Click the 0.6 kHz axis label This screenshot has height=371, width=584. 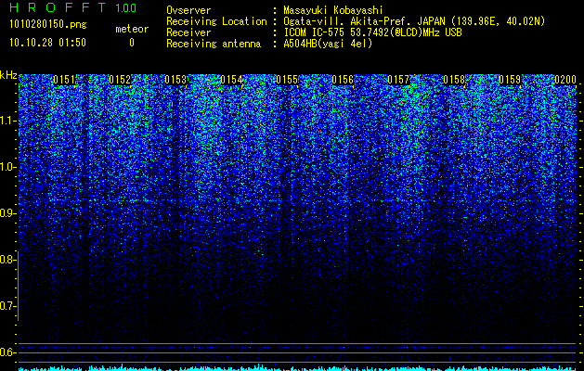[x=7, y=352]
